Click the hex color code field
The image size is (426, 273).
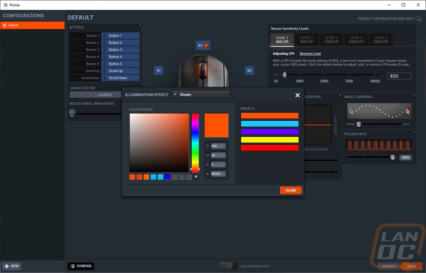coord(218,174)
